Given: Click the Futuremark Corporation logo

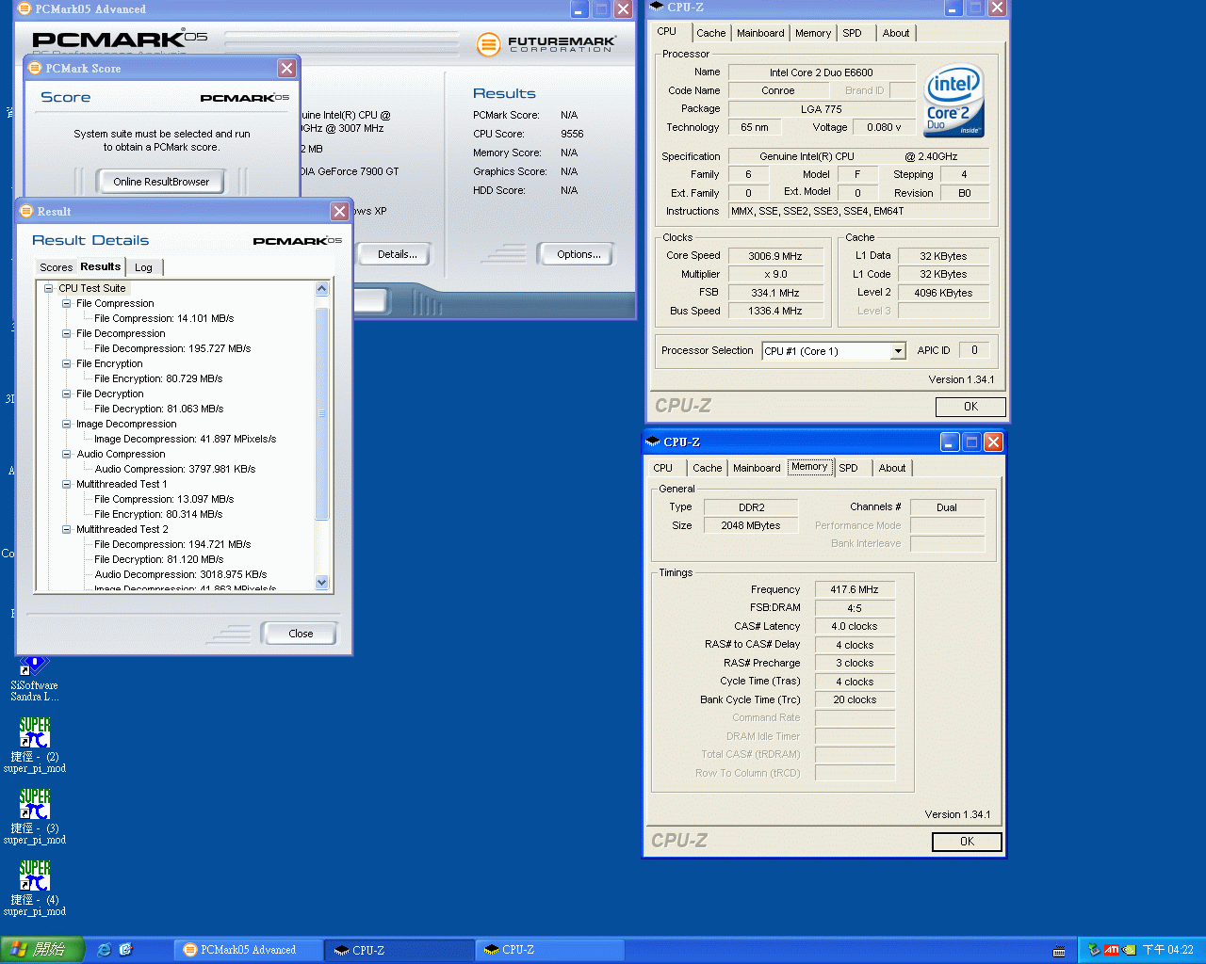Looking at the screenshot, I should [546, 43].
